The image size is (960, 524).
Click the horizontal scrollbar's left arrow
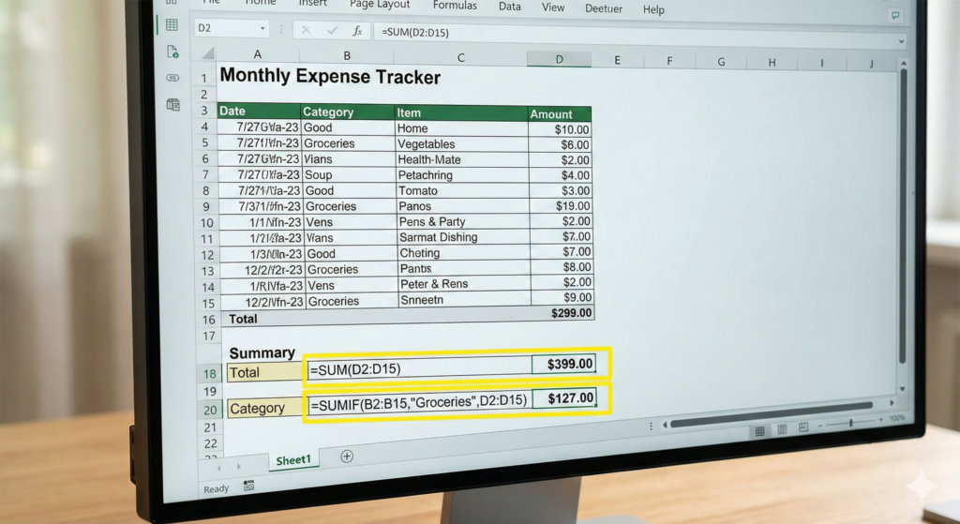coord(665,425)
